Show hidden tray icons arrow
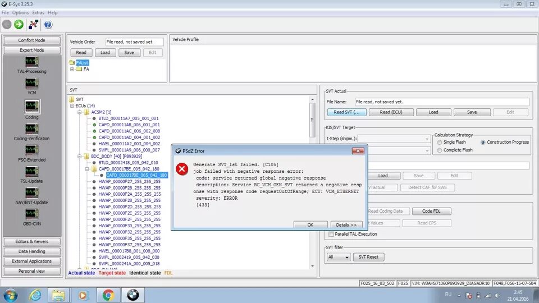Image resolution: width=539 pixels, height=303 pixels. (459, 296)
